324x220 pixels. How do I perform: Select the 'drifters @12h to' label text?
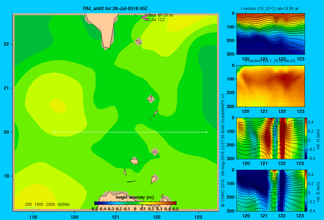159,15
